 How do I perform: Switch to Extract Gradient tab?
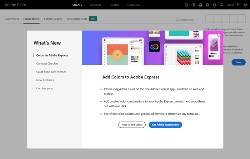pos(53,19)
